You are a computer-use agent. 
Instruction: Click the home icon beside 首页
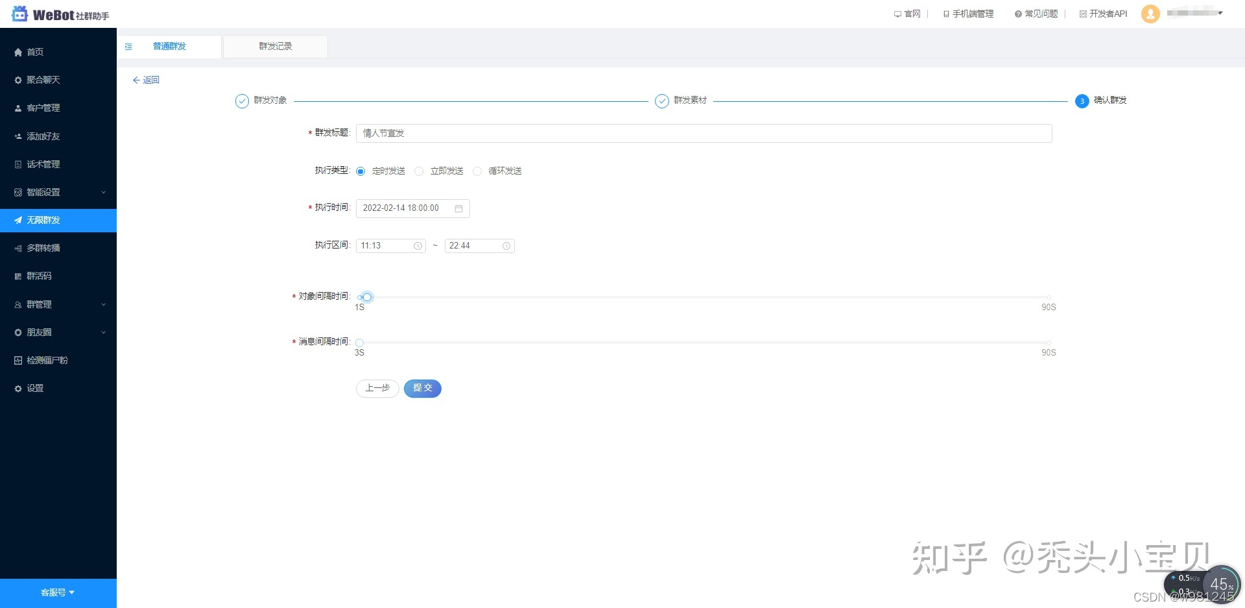[18, 52]
